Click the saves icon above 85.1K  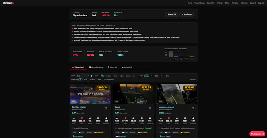coord(177,118)
